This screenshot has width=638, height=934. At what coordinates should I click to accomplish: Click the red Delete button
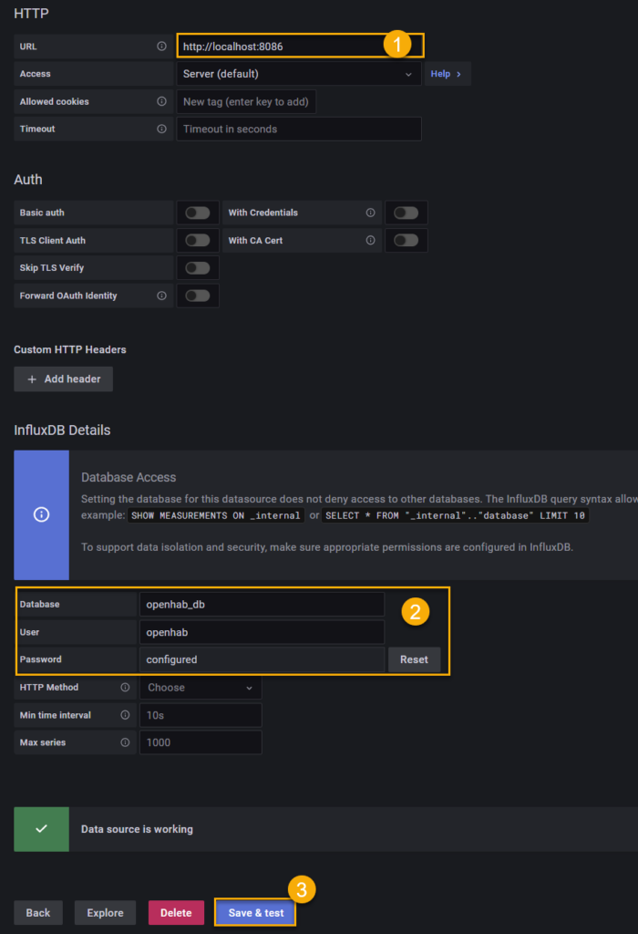pyautogui.click(x=176, y=912)
